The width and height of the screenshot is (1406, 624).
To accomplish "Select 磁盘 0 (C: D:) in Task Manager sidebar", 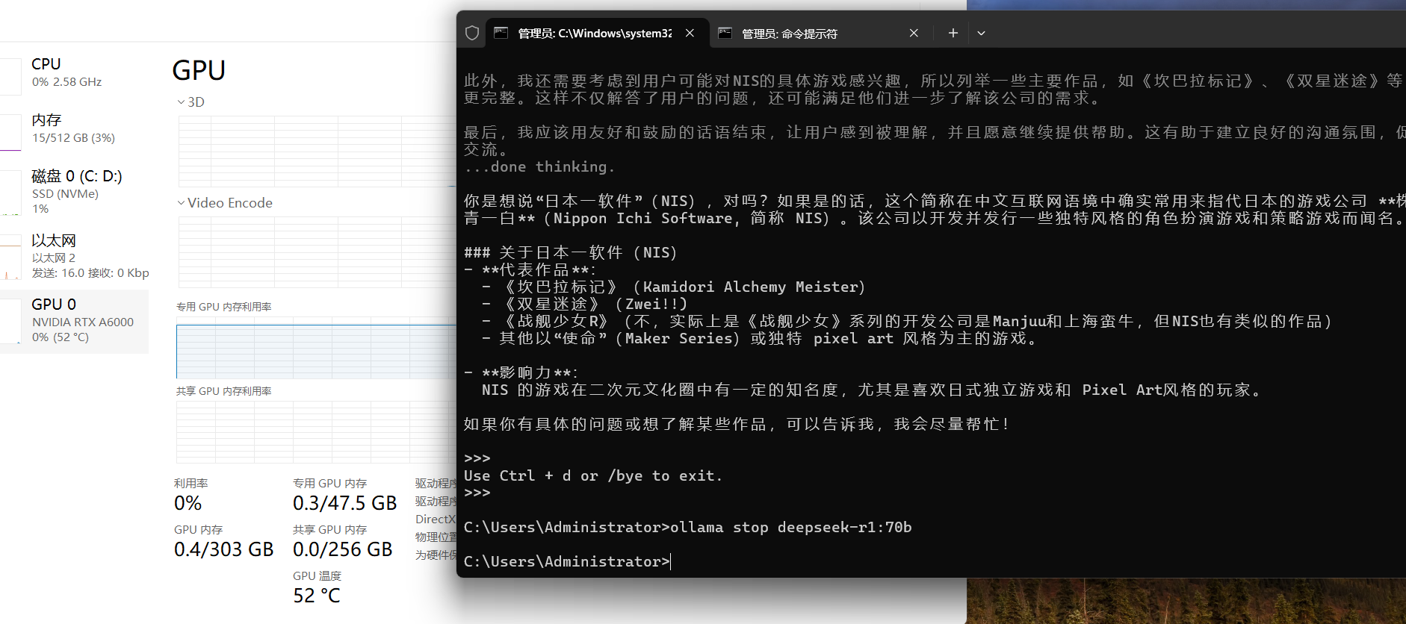I will (x=75, y=191).
